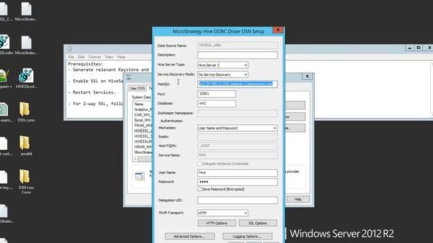Click the User Name input field
The width and height of the screenshot is (433, 243).
point(237,173)
